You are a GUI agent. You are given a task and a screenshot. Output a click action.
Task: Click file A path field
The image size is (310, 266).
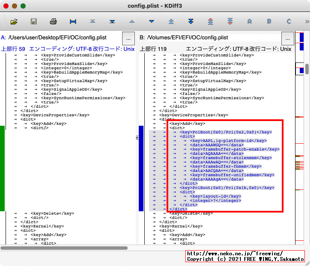click(x=64, y=38)
